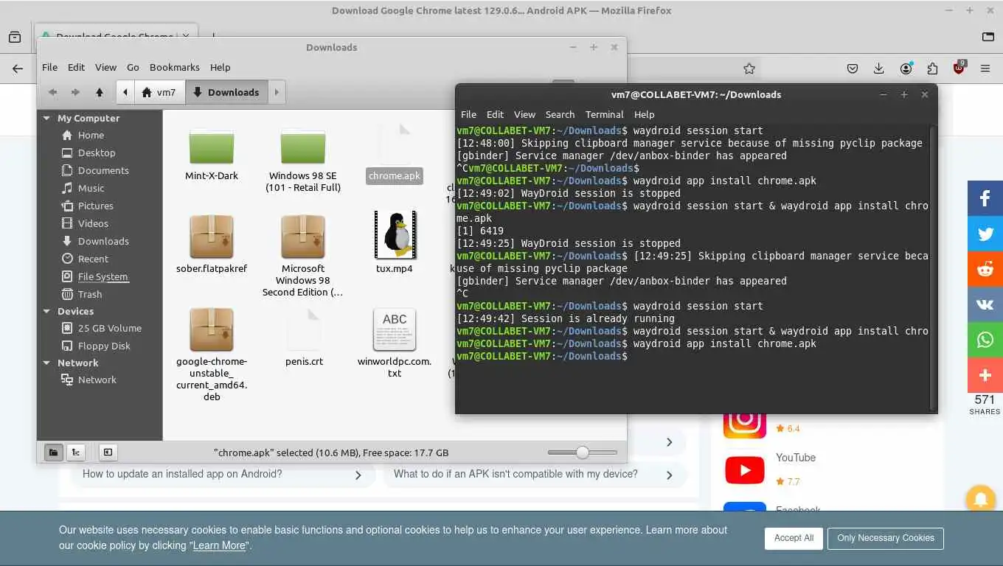This screenshot has height=566, width=1003.
Task: Share the page on Facebook
Action: (x=985, y=198)
